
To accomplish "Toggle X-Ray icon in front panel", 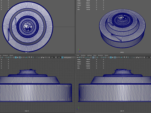I will [x=42, y=57].
